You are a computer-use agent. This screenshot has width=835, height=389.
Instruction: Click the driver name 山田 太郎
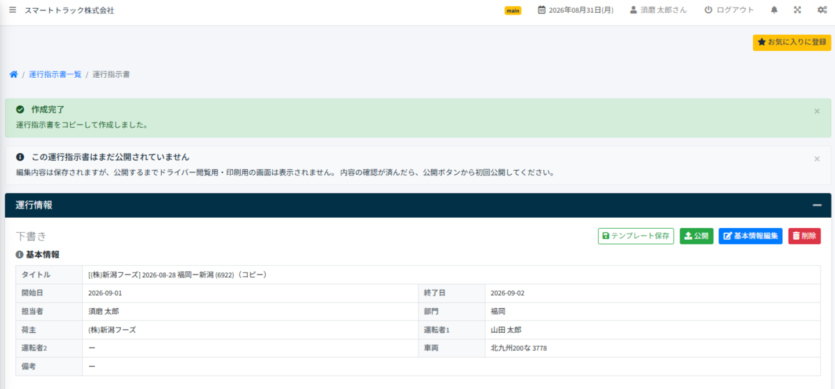506,330
